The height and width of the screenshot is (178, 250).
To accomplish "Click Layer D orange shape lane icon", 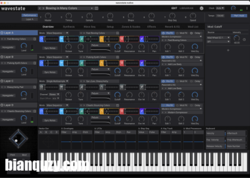I will coord(101,111).
